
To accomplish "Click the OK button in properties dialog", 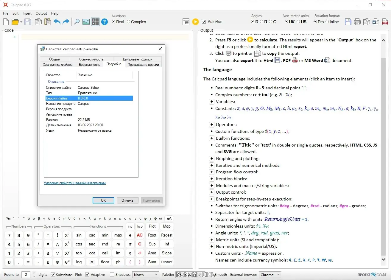I will click(x=103, y=200).
